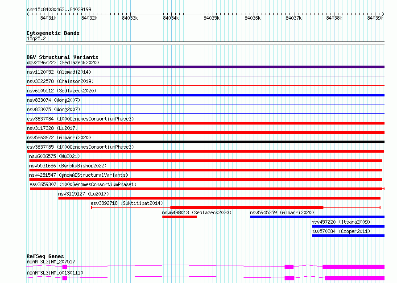Click nsv4251547 (gnomADStructuralVariants) label

[79, 175]
